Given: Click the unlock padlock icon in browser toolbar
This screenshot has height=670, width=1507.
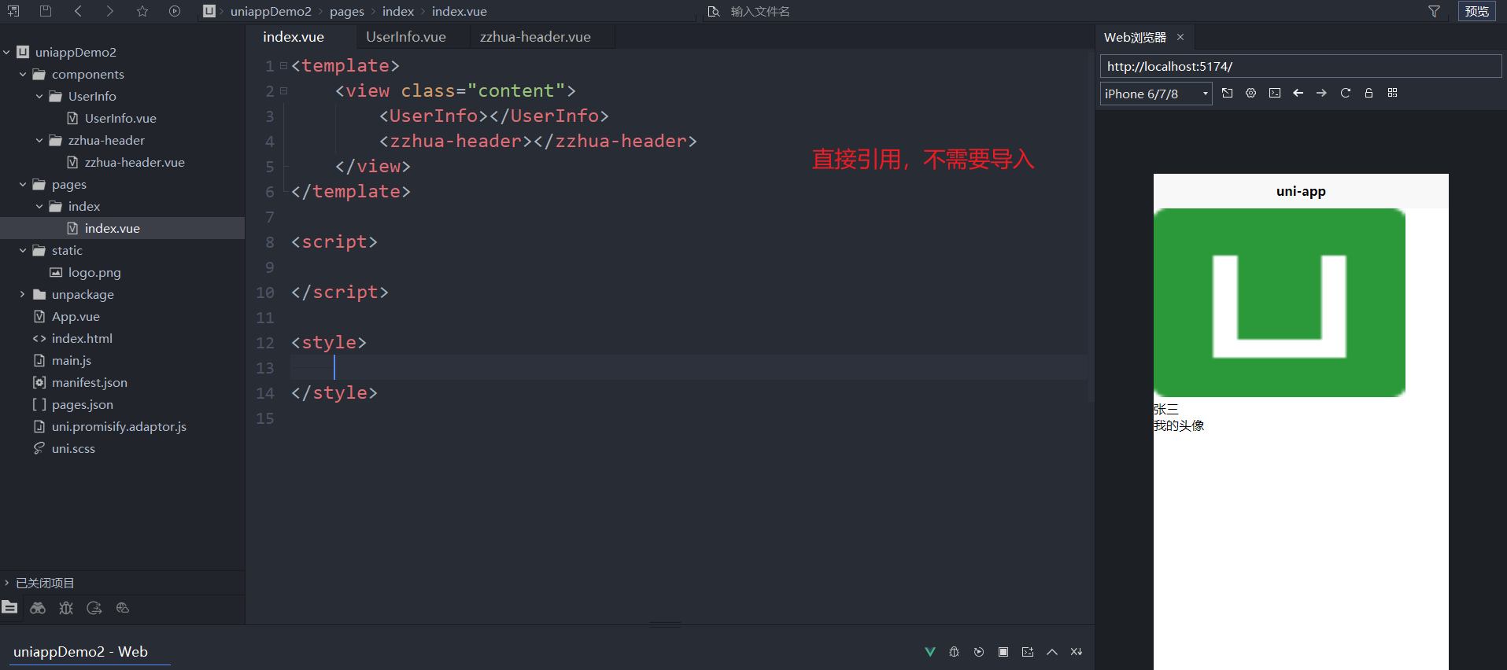Looking at the screenshot, I should [x=1369, y=93].
